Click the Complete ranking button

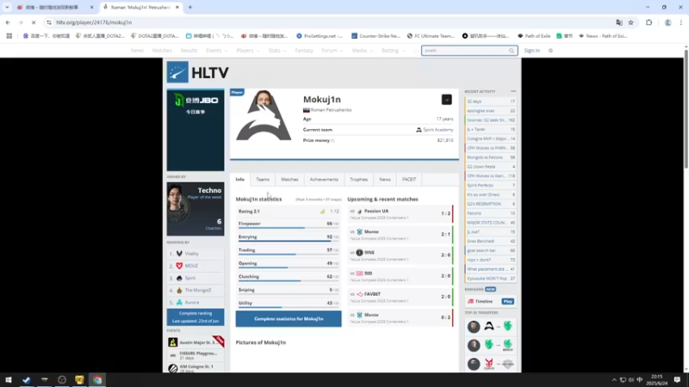[196, 317]
